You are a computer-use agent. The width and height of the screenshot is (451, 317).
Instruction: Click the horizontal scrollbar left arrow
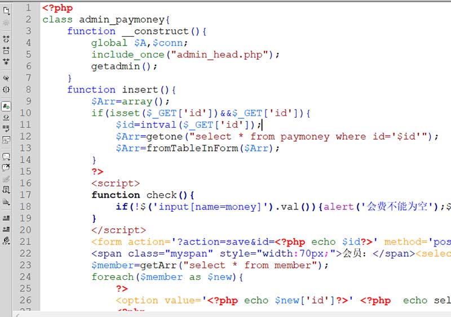pyautogui.click(x=17, y=315)
